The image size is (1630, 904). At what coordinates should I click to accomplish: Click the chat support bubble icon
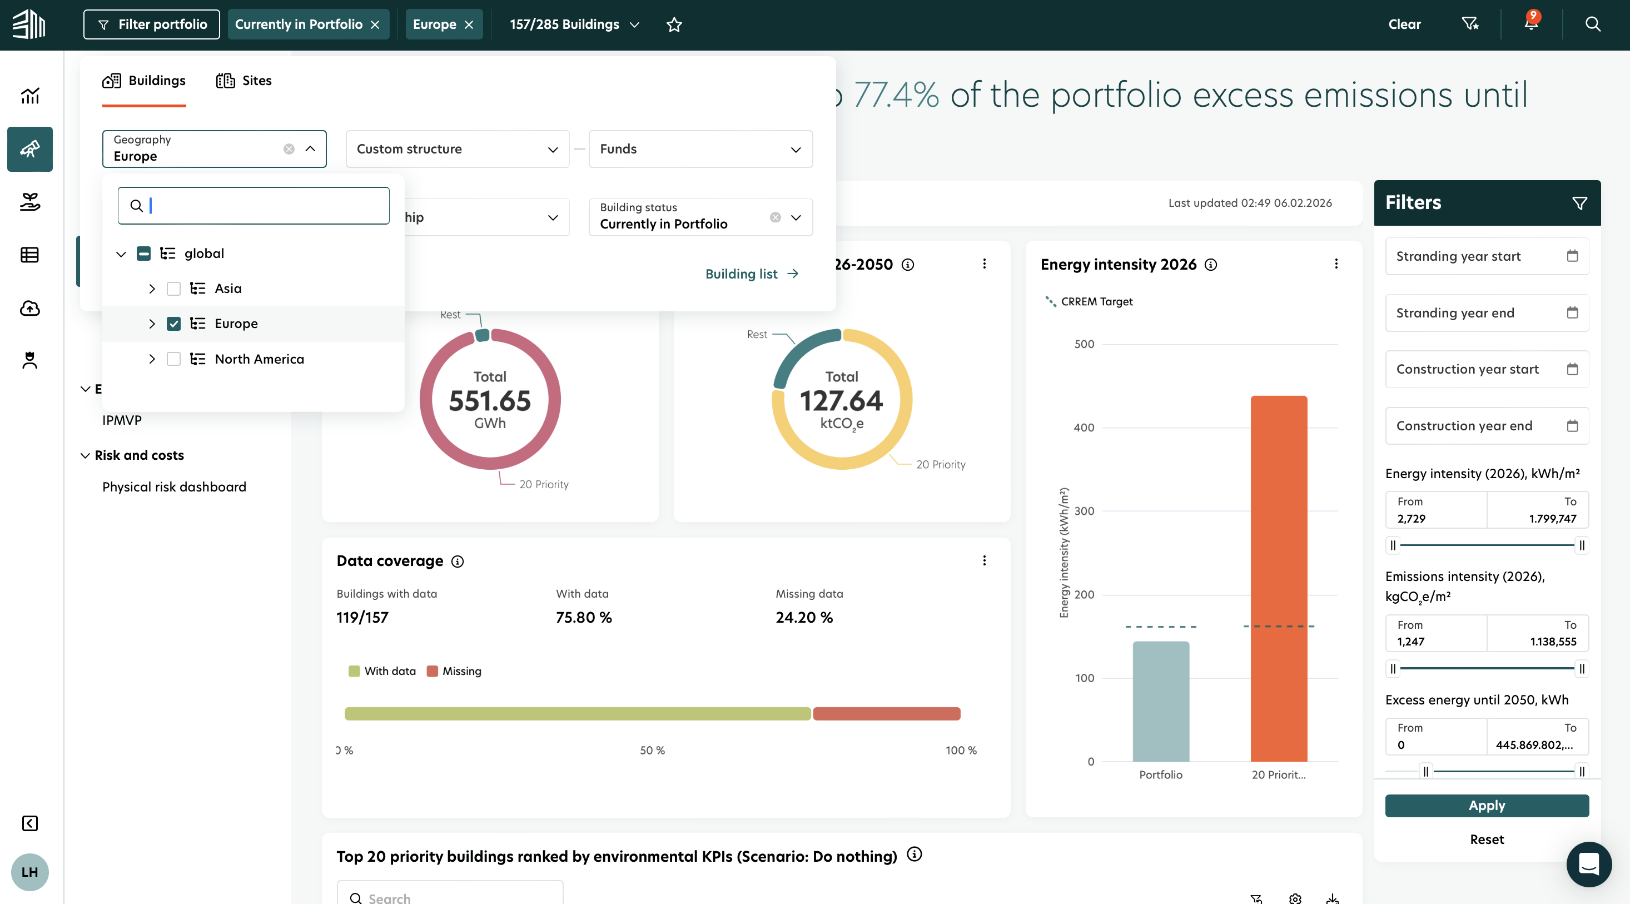click(x=1588, y=863)
